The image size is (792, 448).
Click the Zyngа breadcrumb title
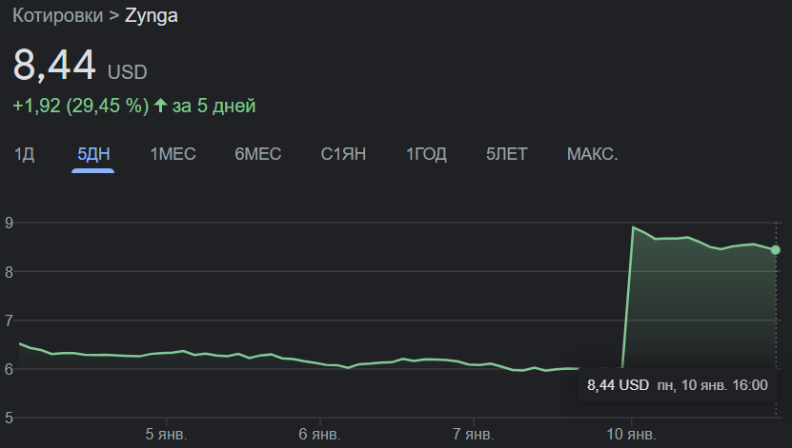[151, 16]
